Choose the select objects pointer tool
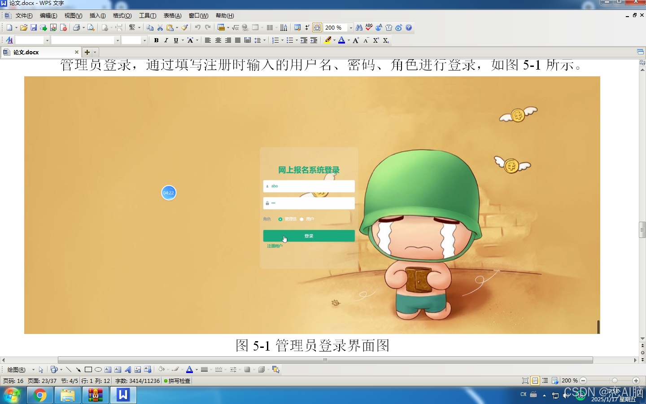The width and height of the screenshot is (646, 404). (x=41, y=370)
